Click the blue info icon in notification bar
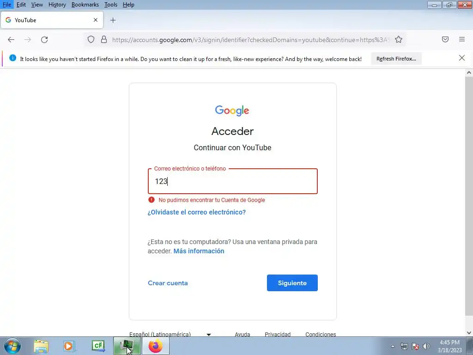The height and width of the screenshot is (355, 473). tap(12, 58)
